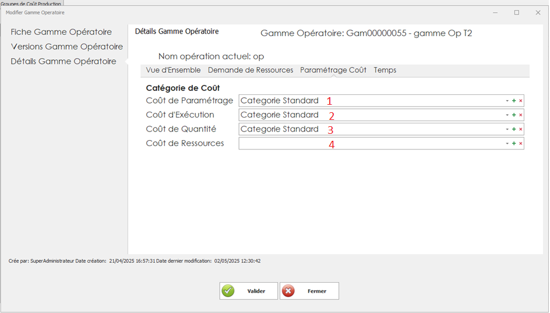Click red X icon on Coût de Ressources
The image size is (550, 313).
point(520,143)
